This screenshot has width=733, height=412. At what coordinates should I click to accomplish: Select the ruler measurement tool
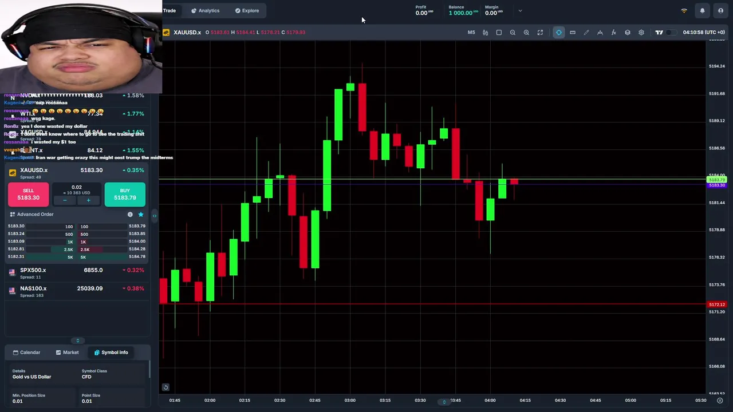[573, 33]
